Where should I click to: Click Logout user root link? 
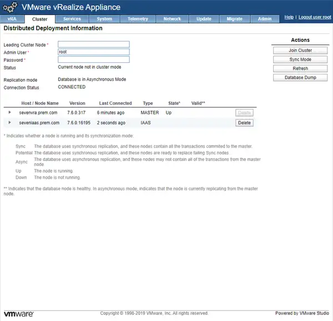pyautogui.click(x=315, y=17)
